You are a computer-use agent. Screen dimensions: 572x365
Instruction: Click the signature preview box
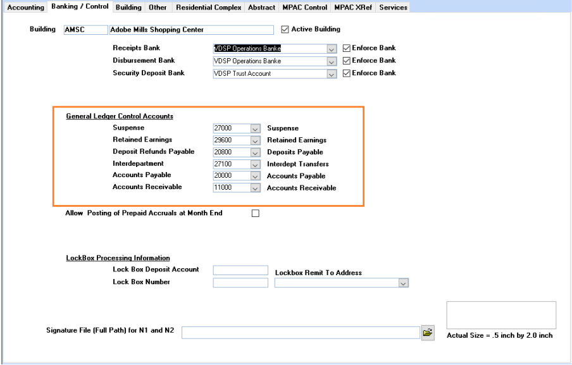(501, 315)
